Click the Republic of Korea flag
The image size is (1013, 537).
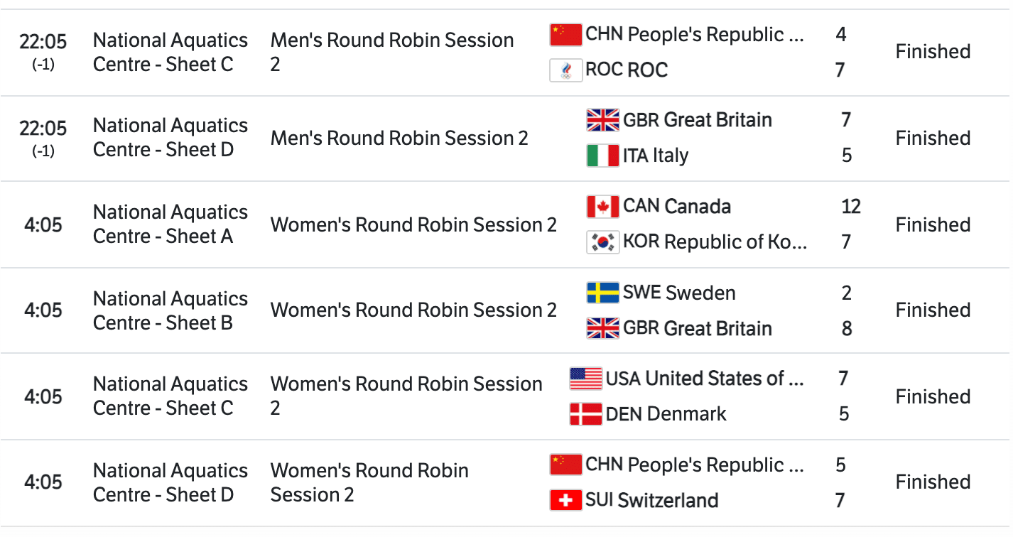coord(602,242)
